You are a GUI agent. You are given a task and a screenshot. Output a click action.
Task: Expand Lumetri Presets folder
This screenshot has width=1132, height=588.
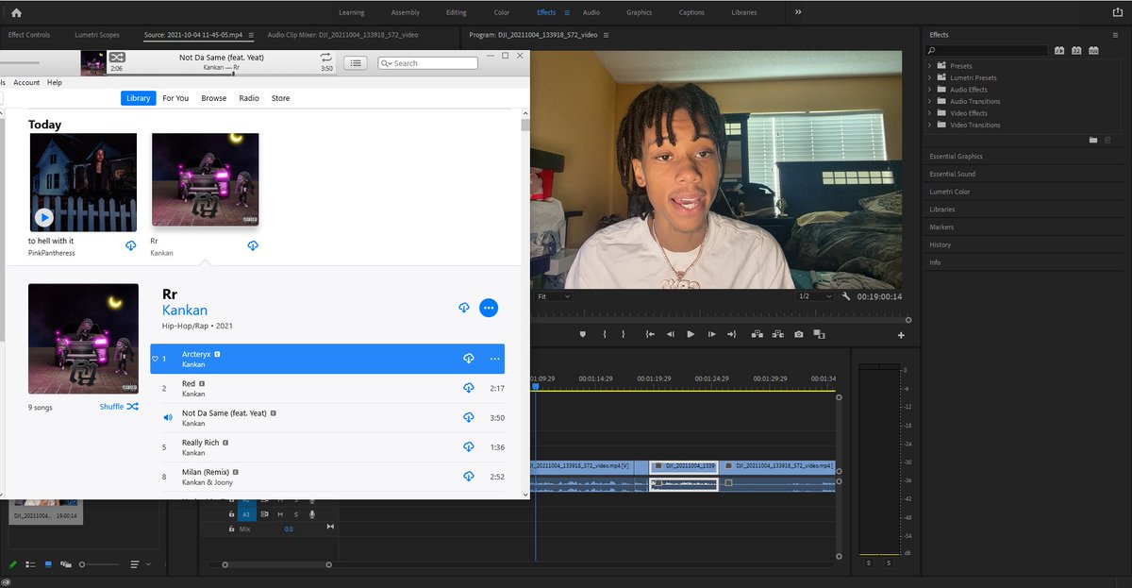(930, 77)
